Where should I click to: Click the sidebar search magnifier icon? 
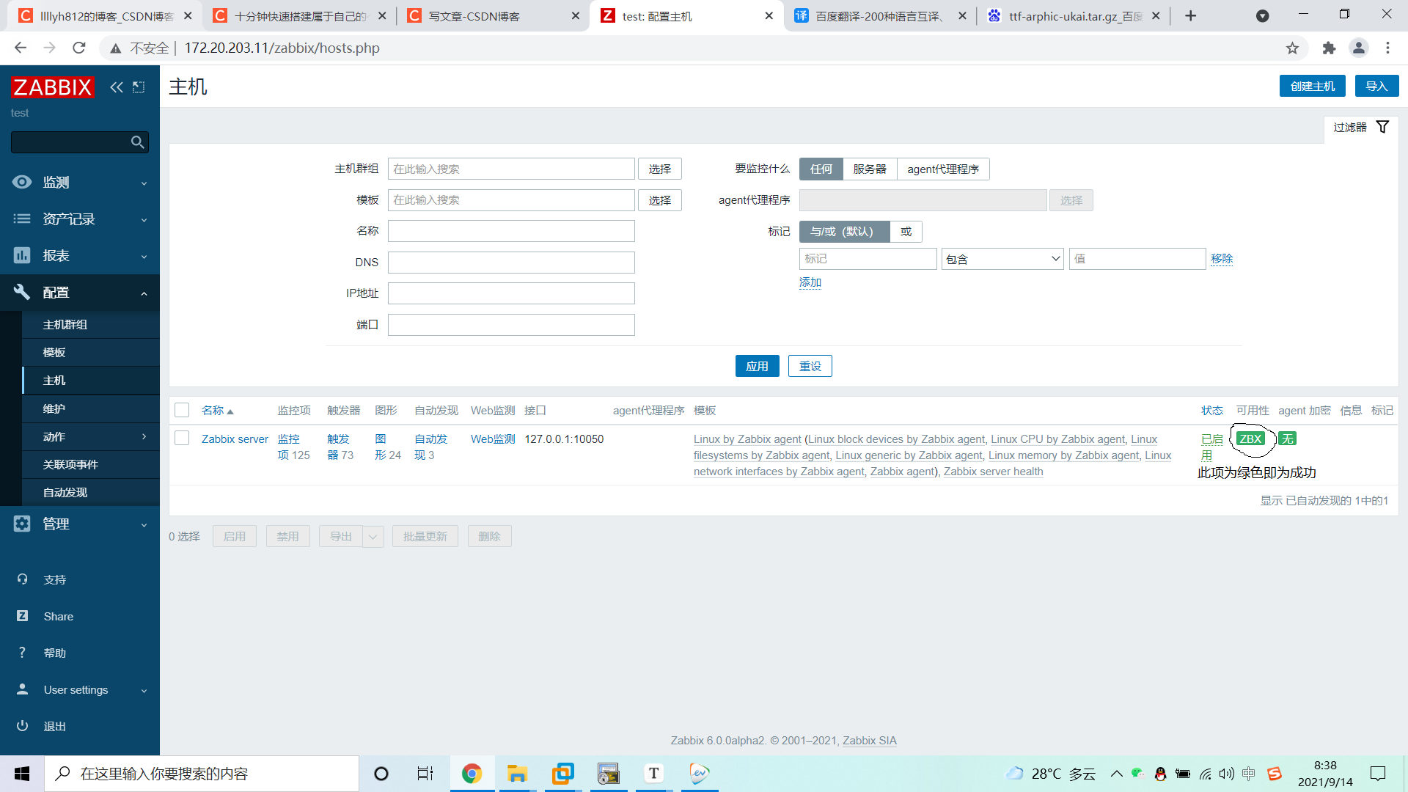pyautogui.click(x=137, y=142)
